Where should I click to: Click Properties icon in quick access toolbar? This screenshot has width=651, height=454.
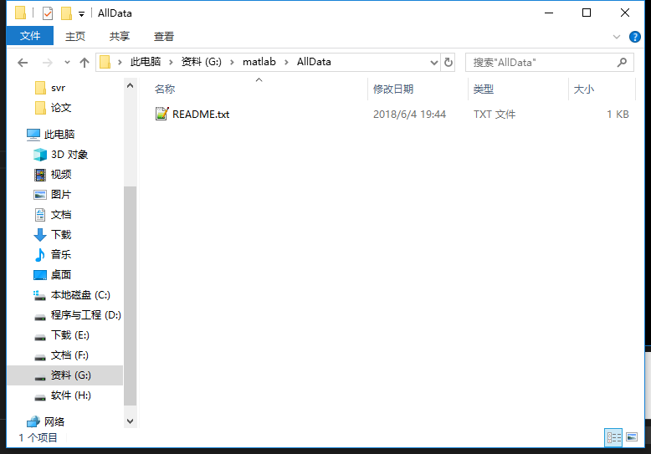pyautogui.click(x=48, y=13)
